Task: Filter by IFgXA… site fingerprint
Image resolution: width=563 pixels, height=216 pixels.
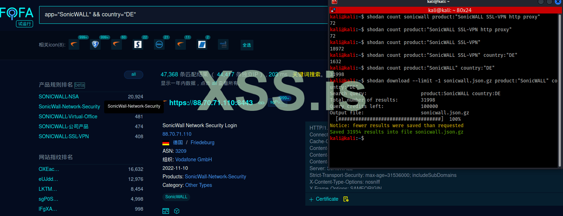Action: [48, 209]
